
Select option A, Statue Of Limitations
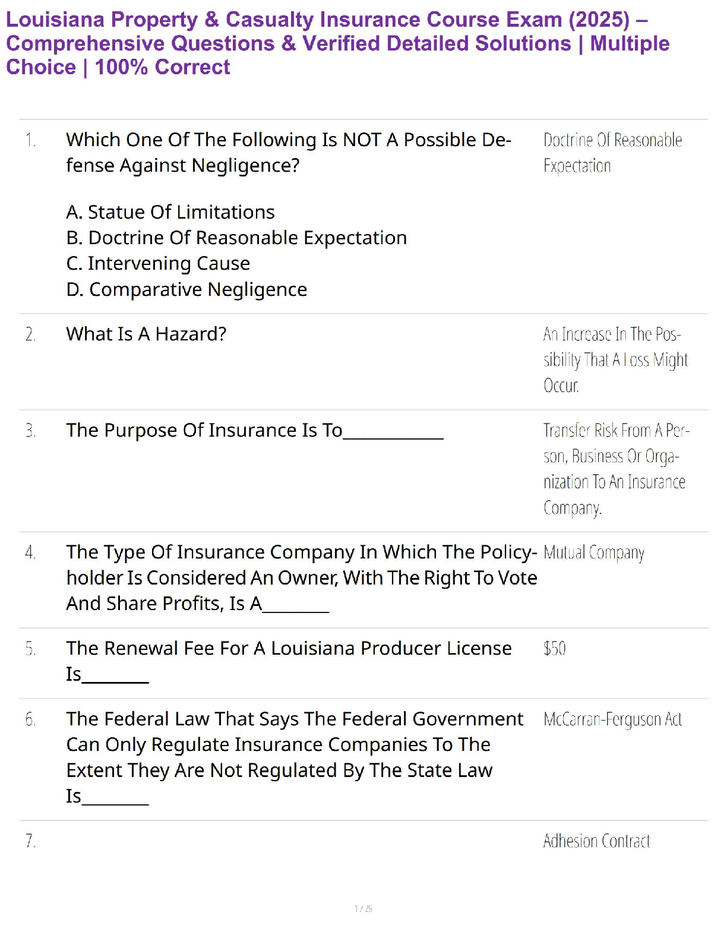[x=170, y=212]
